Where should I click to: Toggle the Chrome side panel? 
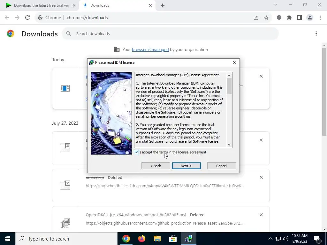(300, 18)
